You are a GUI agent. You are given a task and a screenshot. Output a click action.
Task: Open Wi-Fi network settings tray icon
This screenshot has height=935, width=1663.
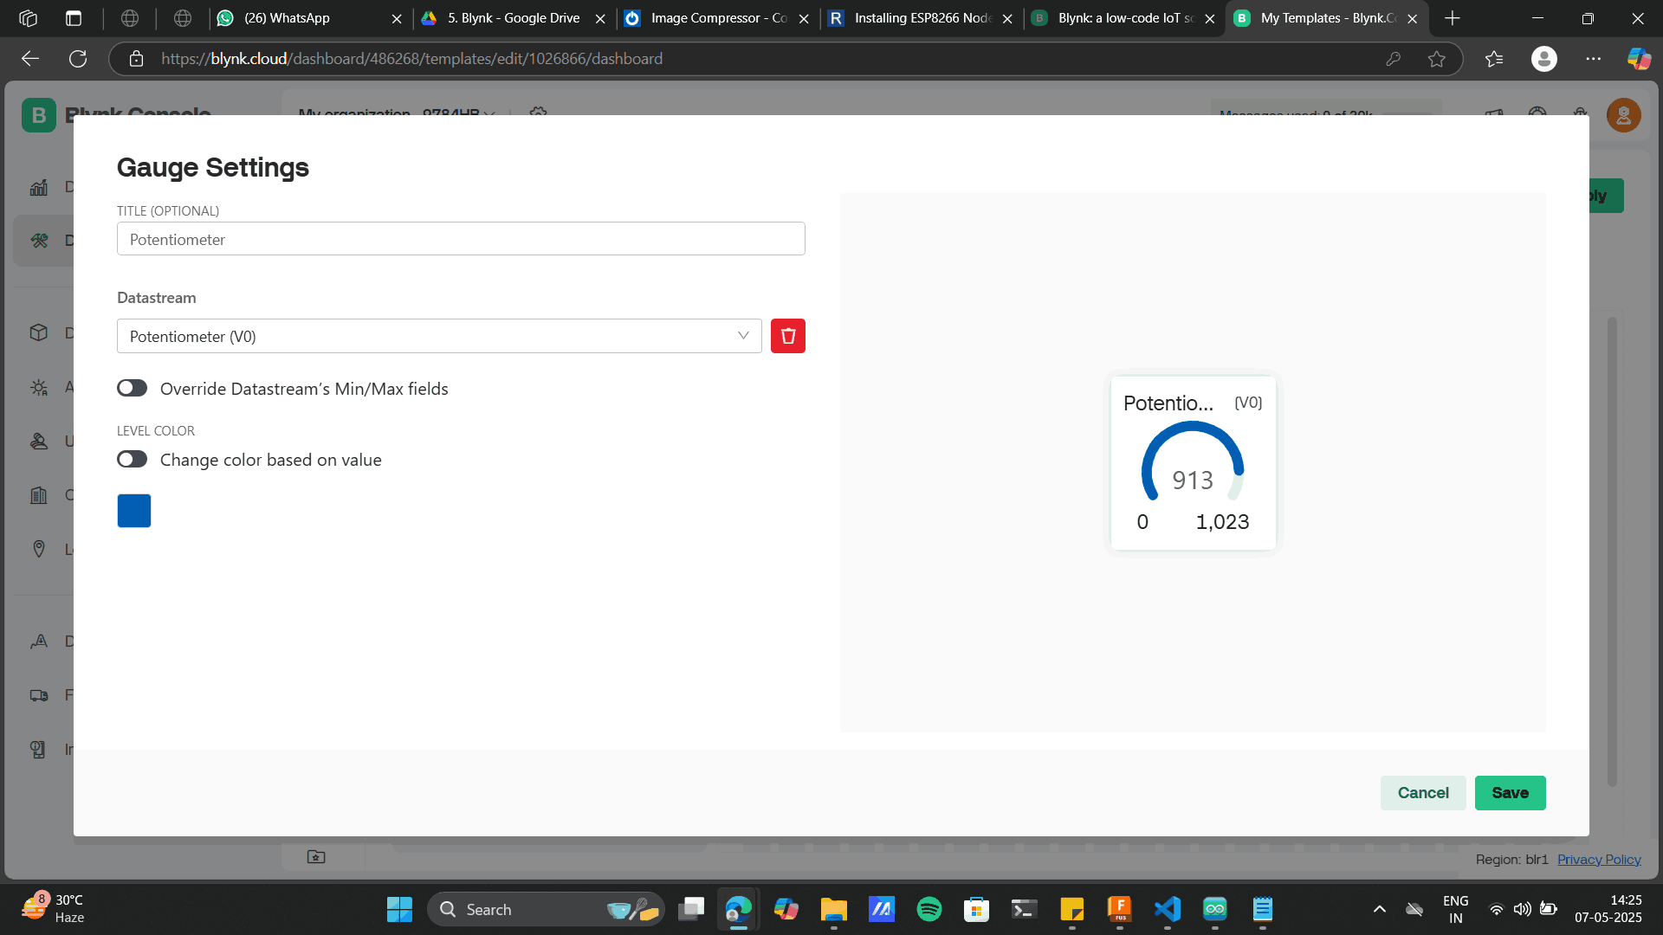(x=1496, y=909)
